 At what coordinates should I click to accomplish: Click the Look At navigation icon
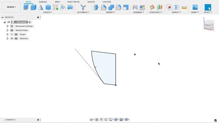(x=96, y=120)
